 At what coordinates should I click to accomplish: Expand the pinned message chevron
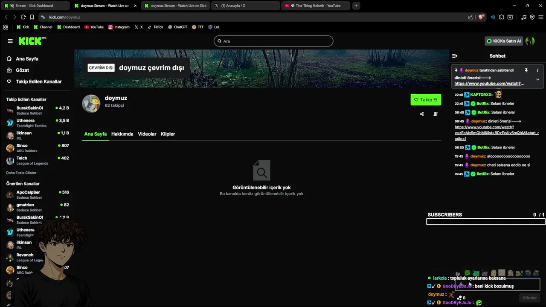point(537,79)
